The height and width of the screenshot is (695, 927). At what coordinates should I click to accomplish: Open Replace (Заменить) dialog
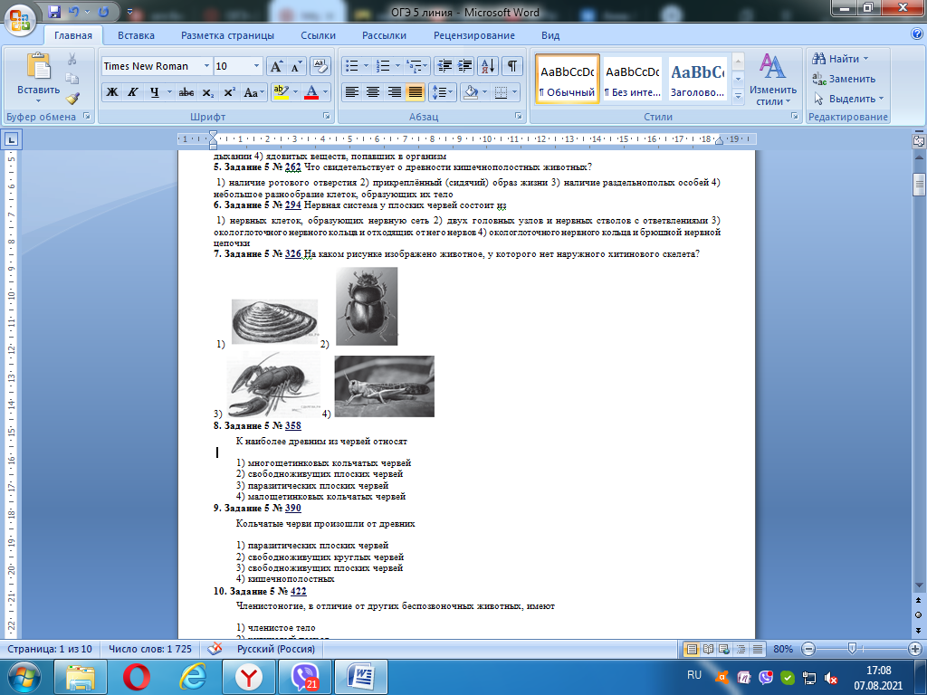pos(844,79)
